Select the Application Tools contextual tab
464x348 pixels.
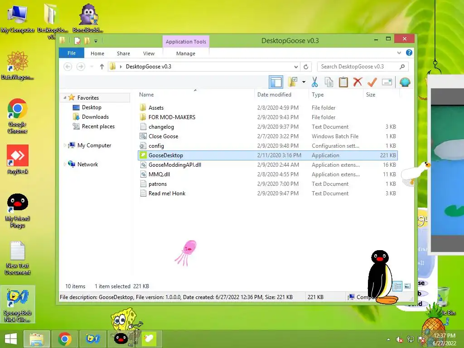(x=186, y=42)
